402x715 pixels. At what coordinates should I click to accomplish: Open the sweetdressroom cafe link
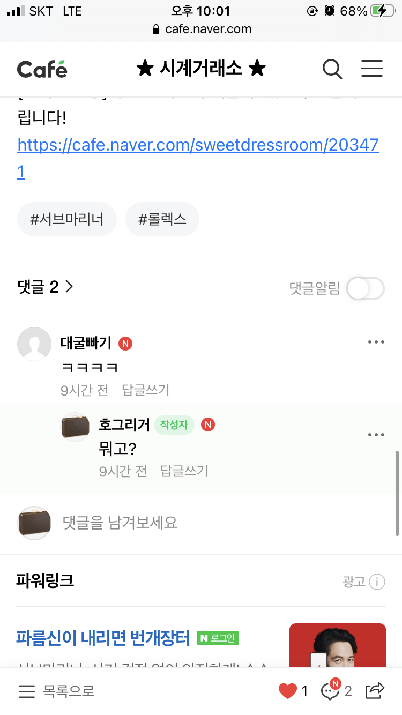pyautogui.click(x=198, y=145)
